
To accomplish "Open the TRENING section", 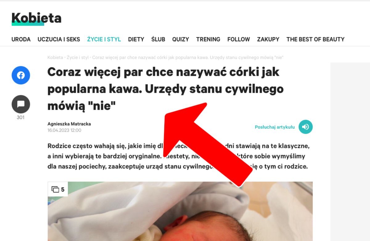I will pos(208,39).
